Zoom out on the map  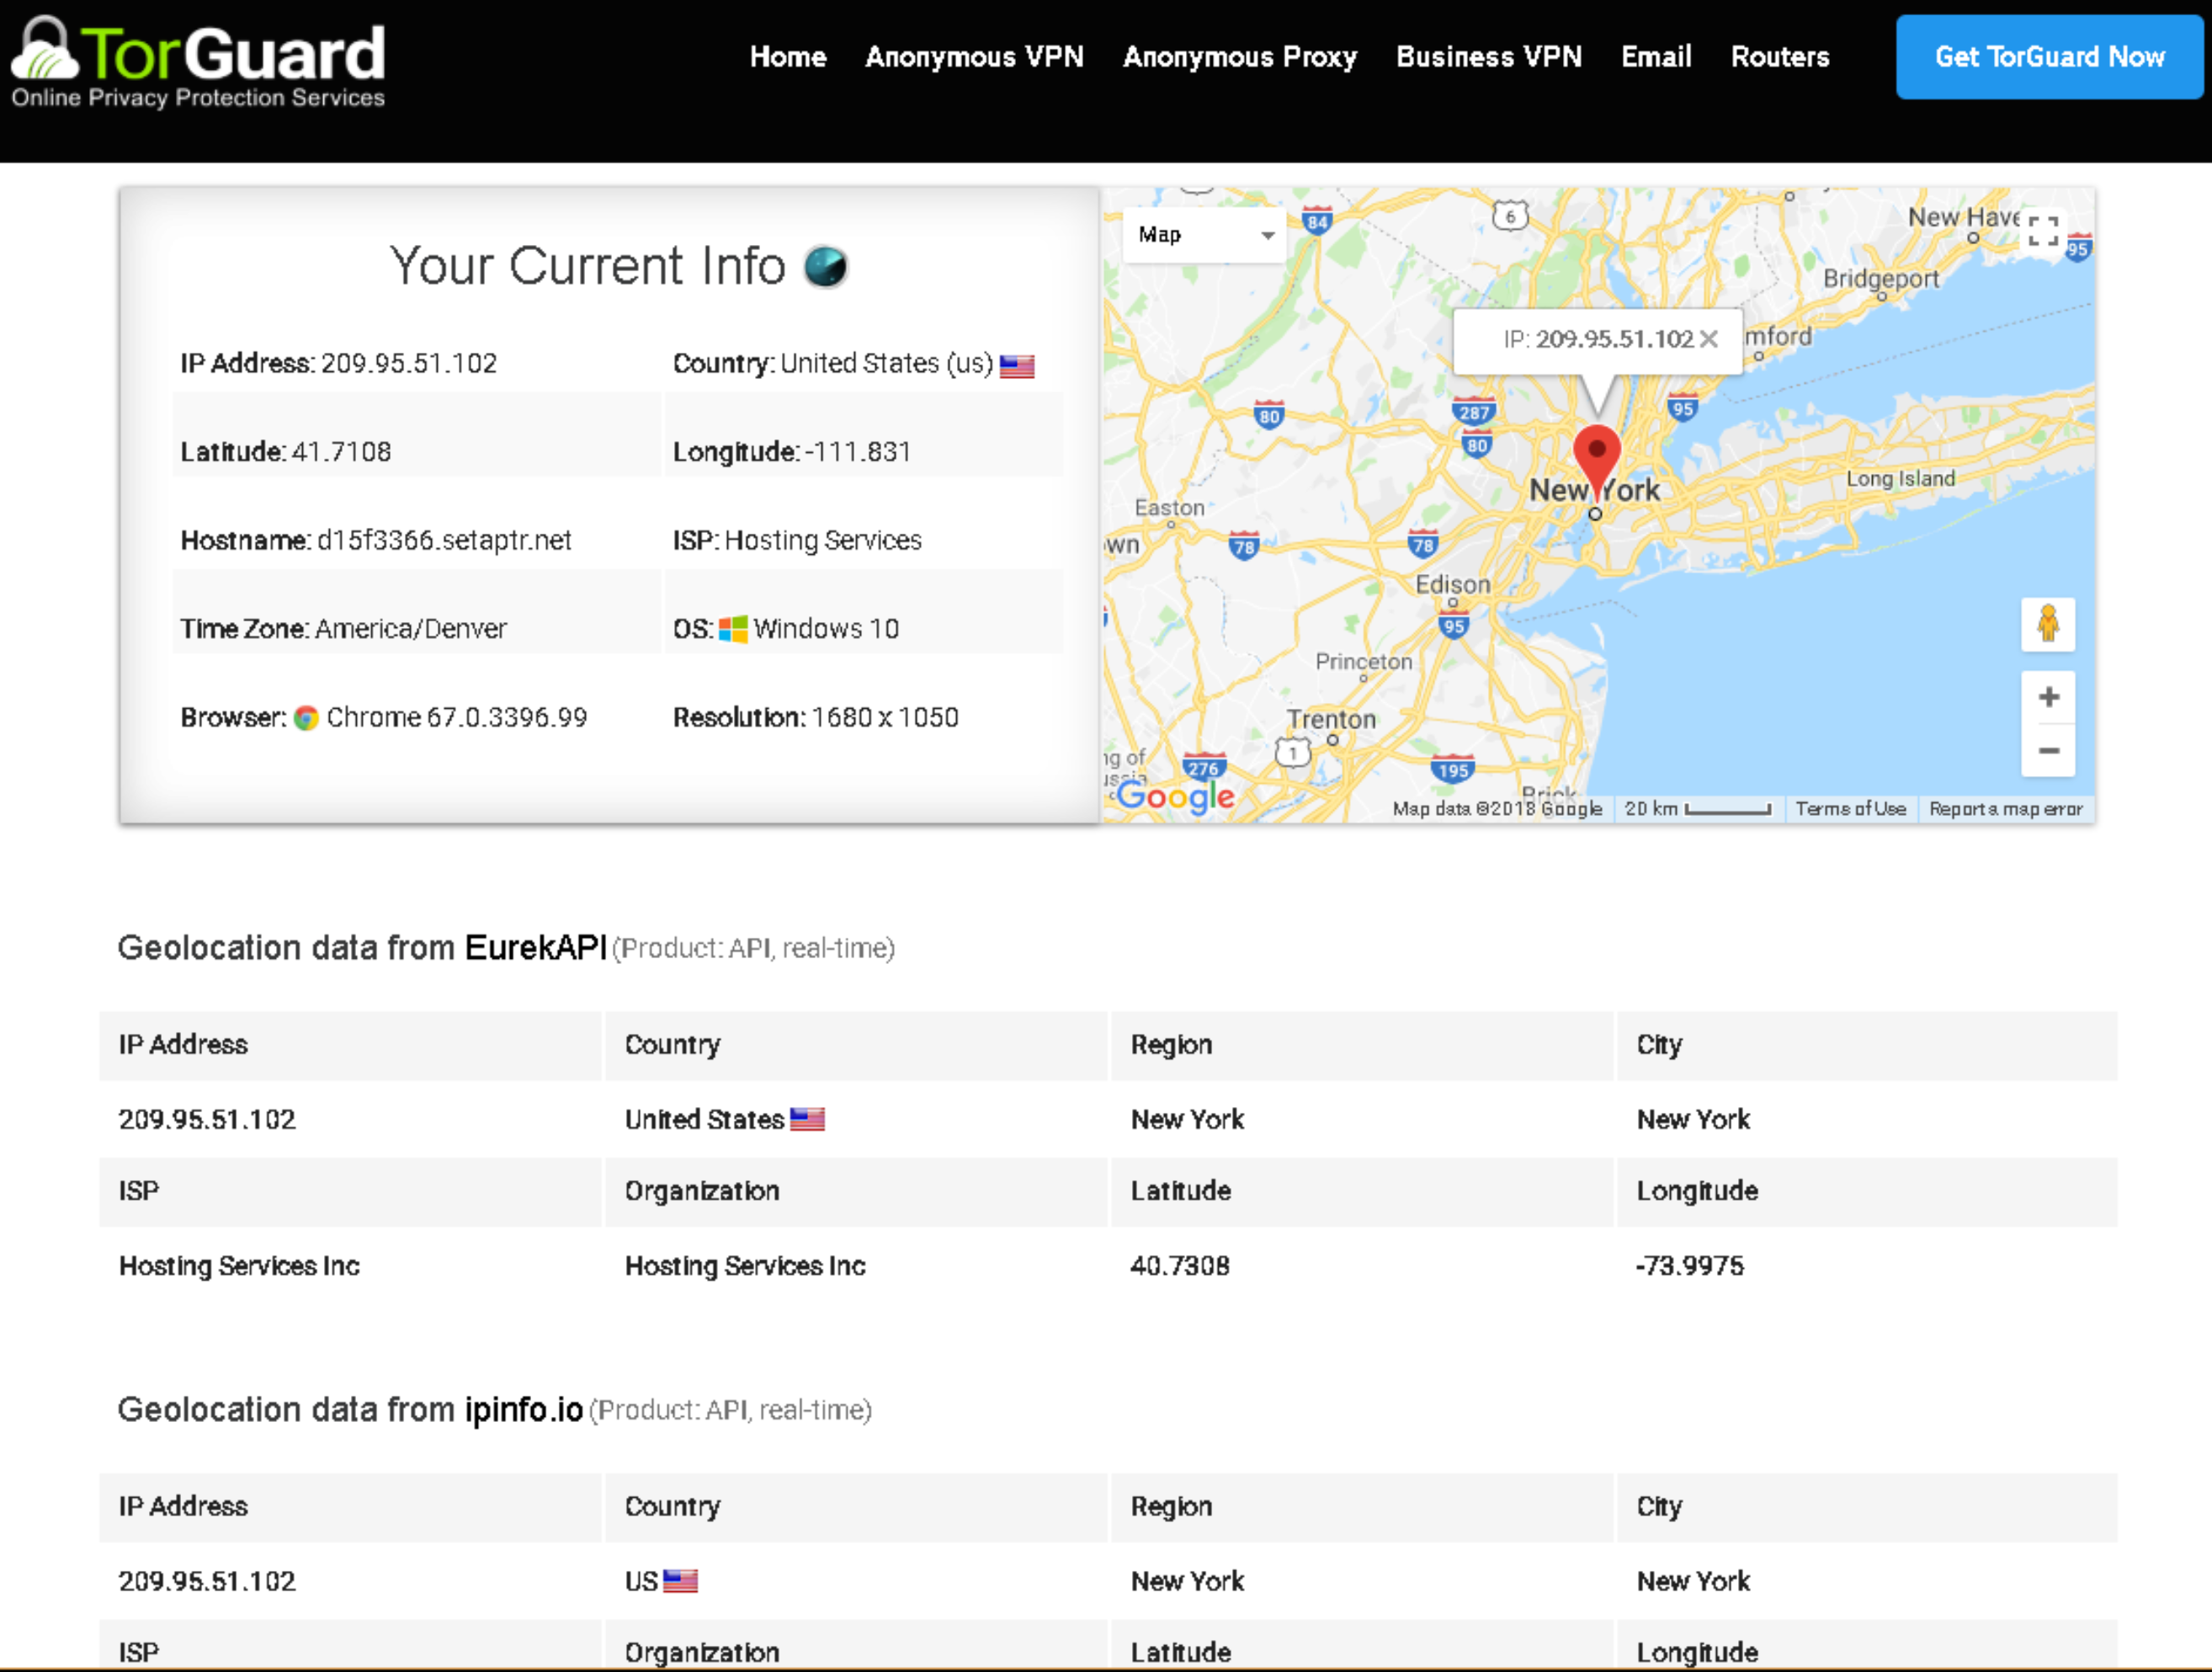pyautogui.click(x=2048, y=750)
